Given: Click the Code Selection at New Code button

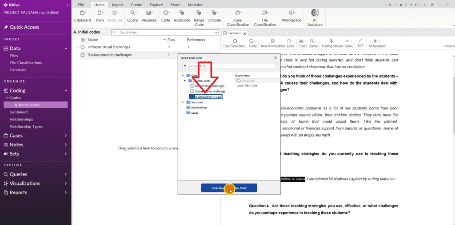Looking at the screenshot, I should [229, 188].
